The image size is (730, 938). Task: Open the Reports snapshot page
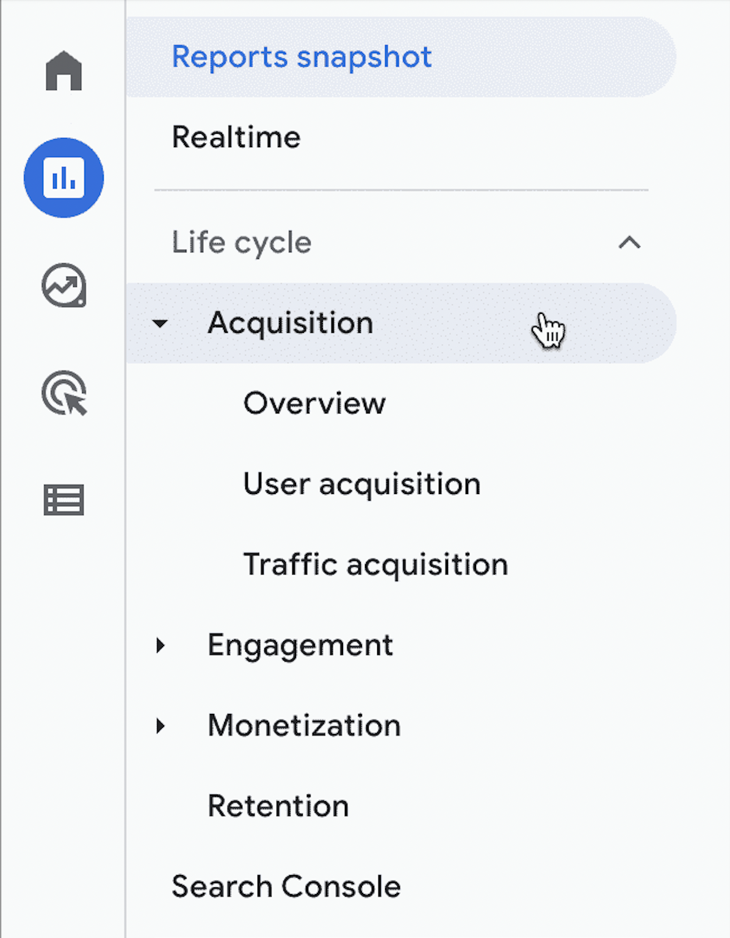(302, 56)
